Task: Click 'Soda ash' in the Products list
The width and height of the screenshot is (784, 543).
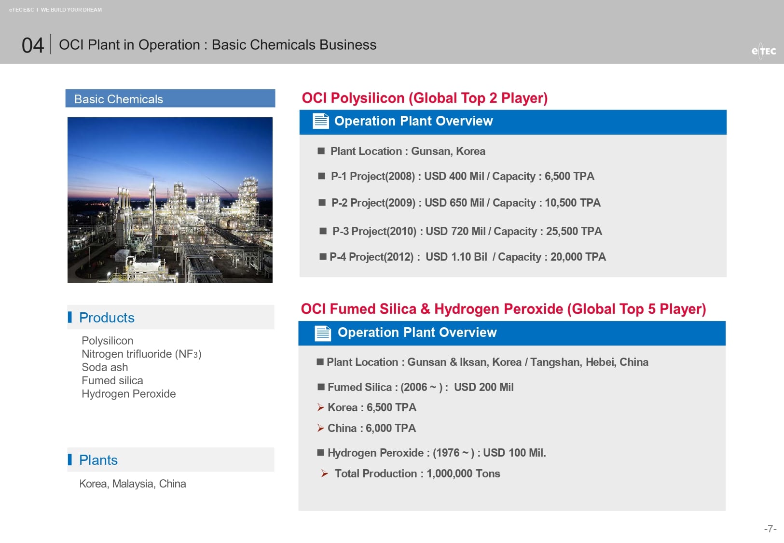Action: click(x=105, y=367)
